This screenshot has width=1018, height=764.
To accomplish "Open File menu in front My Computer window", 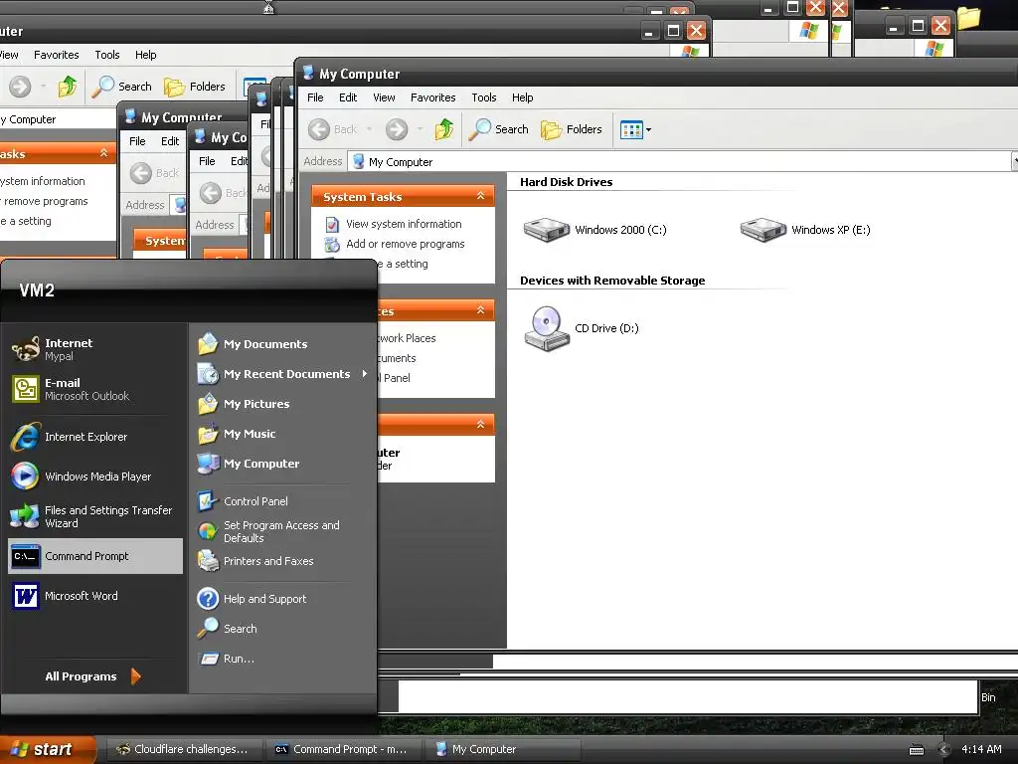I will click(x=315, y=97).
